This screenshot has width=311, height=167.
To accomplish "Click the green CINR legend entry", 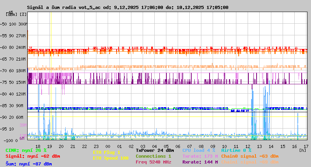I will [26, 150].
